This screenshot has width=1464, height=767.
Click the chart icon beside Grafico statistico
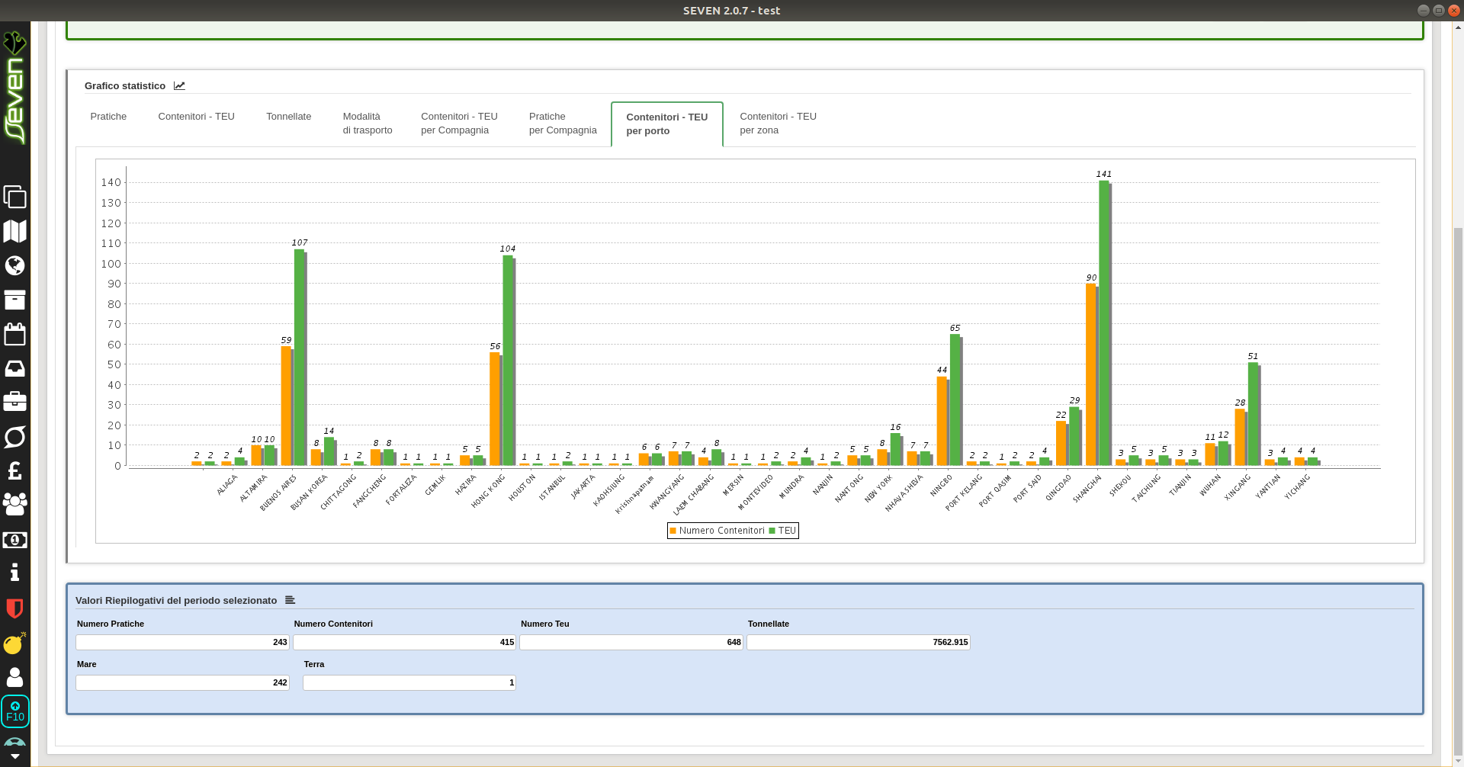coord(179,85)
